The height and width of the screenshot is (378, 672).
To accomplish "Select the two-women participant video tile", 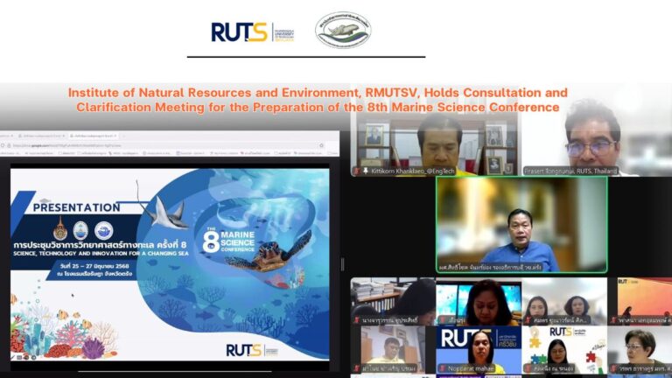I will click(564, 301).
